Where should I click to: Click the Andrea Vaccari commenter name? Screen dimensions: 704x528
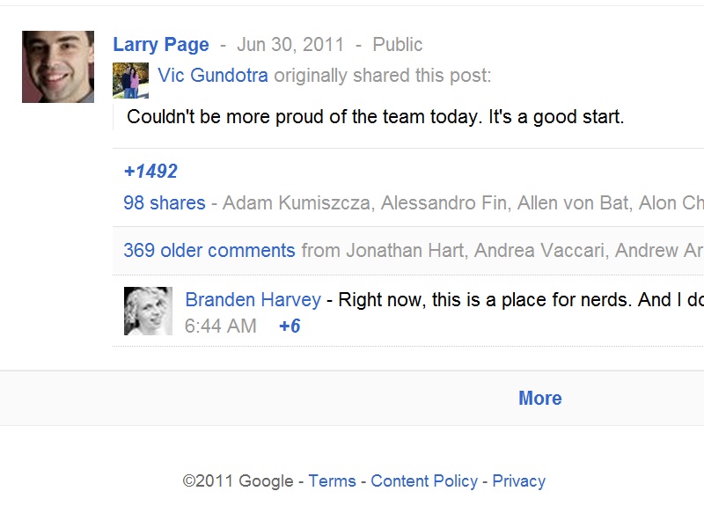click(539, 251)
